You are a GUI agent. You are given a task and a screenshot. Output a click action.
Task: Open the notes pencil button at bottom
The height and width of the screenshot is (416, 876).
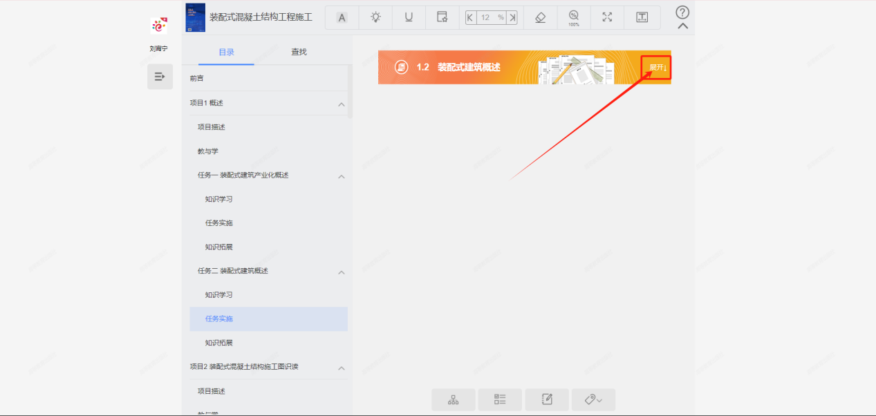(547, 399)
